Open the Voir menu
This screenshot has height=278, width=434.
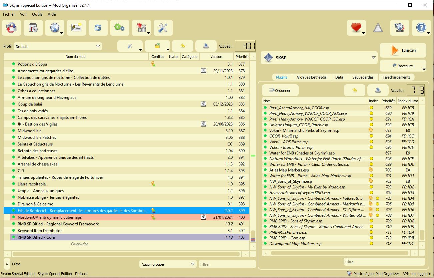[23, 14]
